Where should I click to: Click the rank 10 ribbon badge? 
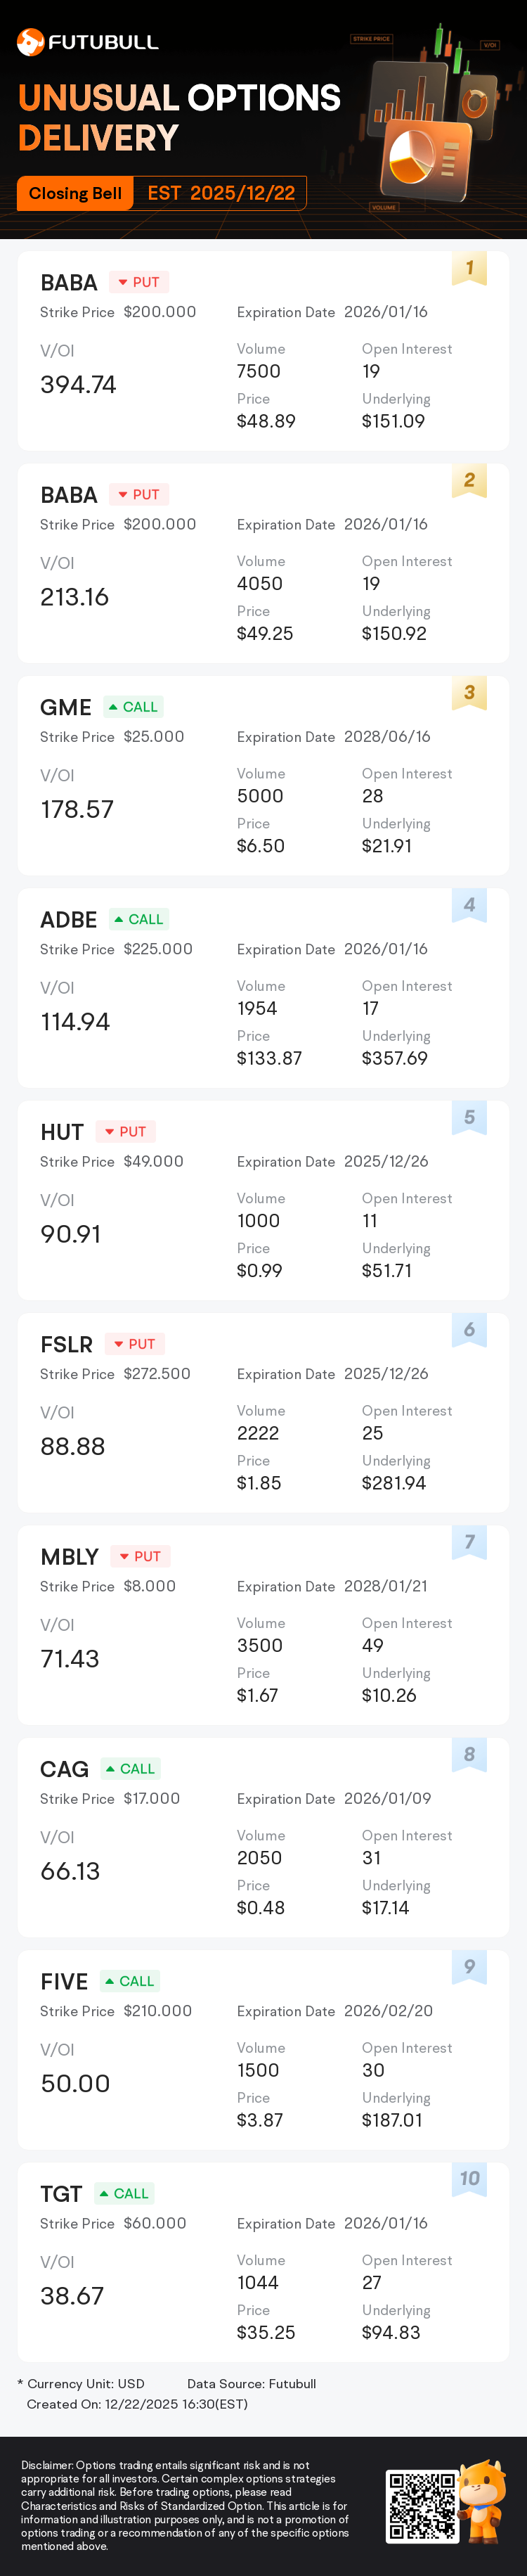[x=469, y=2179]
